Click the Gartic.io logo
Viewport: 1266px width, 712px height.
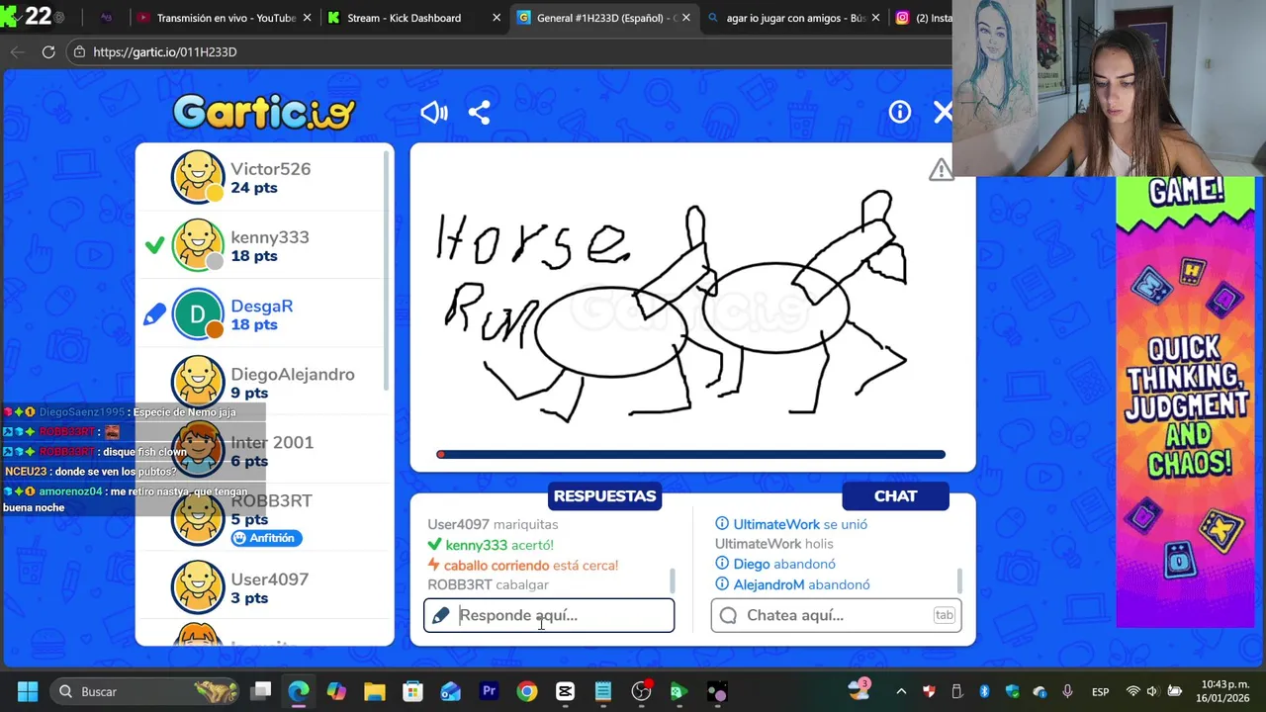point(264,112)
